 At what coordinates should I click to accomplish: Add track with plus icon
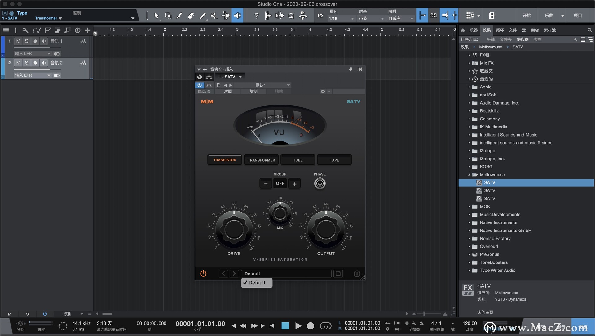[x=88, y=30]
